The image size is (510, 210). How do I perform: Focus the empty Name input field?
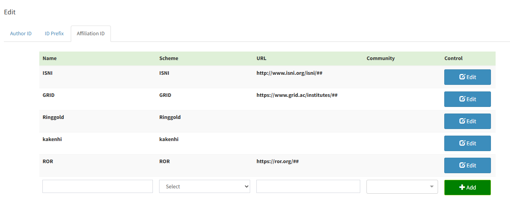pos(97,186)
